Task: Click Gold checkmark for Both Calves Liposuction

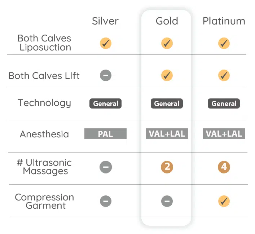Action: click(167, 44)
